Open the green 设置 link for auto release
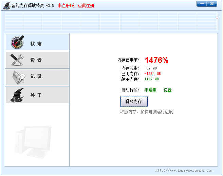Image resolution: width=223 pixels, height=176 pixels. [168, 90]
